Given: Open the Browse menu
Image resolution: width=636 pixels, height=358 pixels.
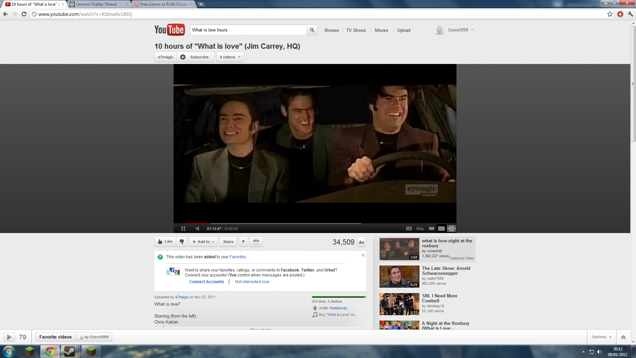Looking at the screenshot, I should pyautogui.click(x=332, y=30).
